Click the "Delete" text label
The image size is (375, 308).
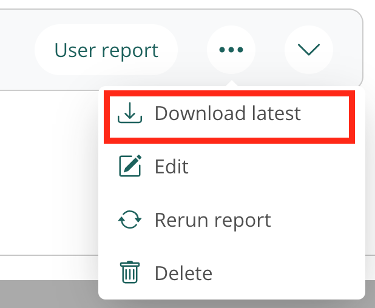(x=183, y=273)
